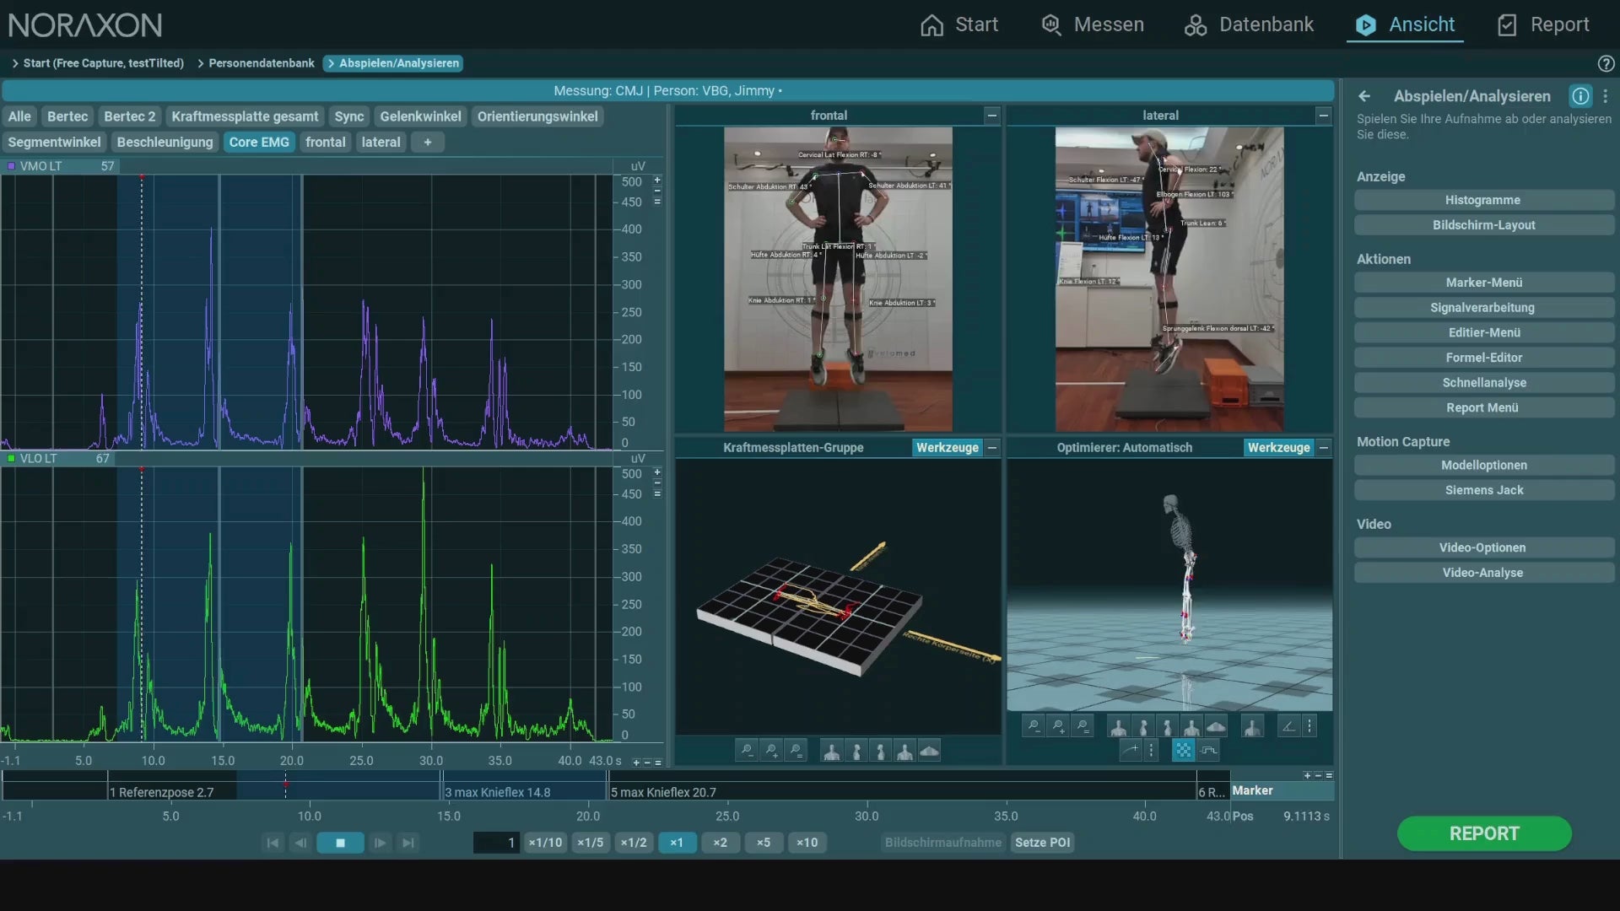Click the step signal icon

pyautogui.click(x=1208, y=750)
